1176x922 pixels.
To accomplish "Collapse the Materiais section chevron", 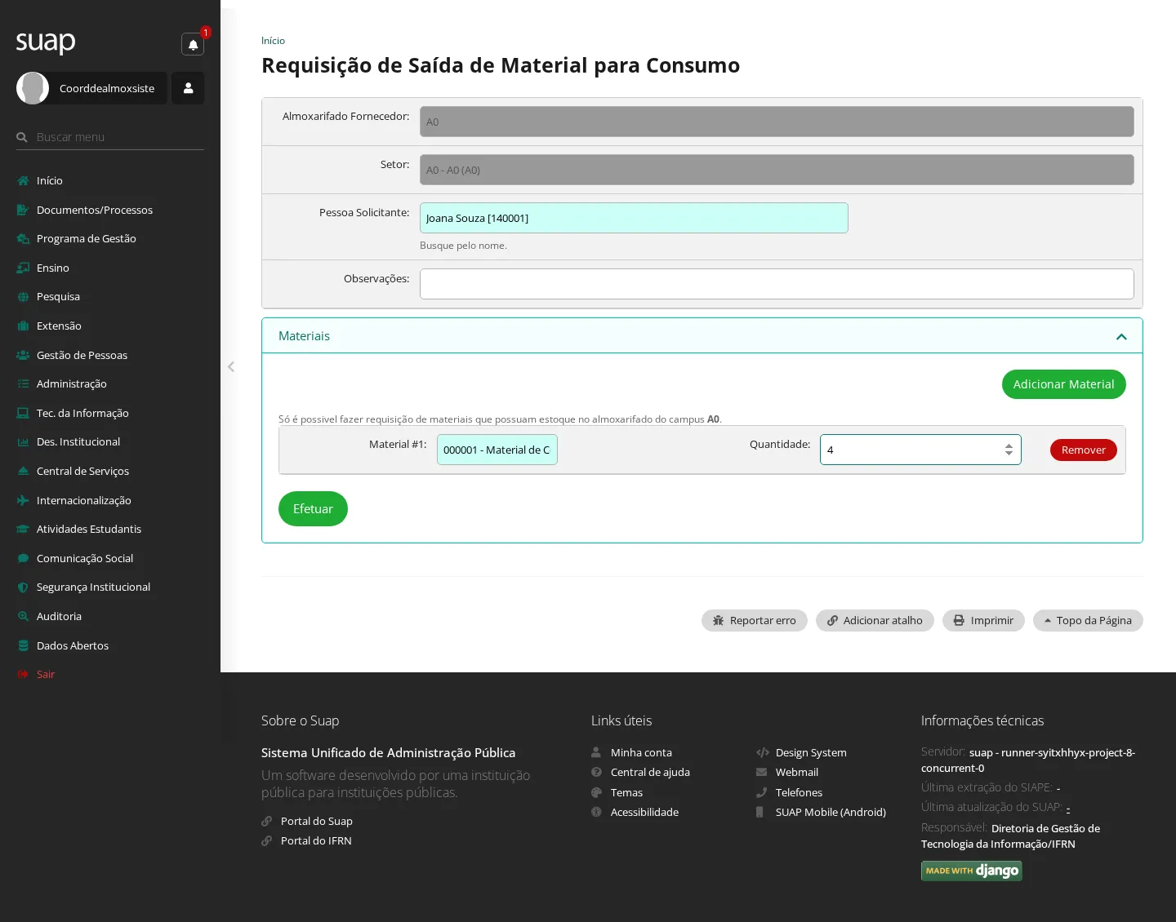I will pos(1121,336).
